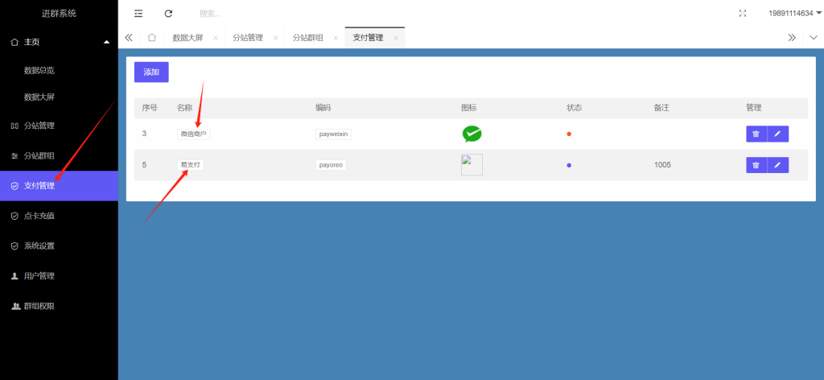The width and height of the screenshot is (824, 380).
Task: Click the refresh icon in the top bar
Action: pyautogui.click(x=168, y=14)
